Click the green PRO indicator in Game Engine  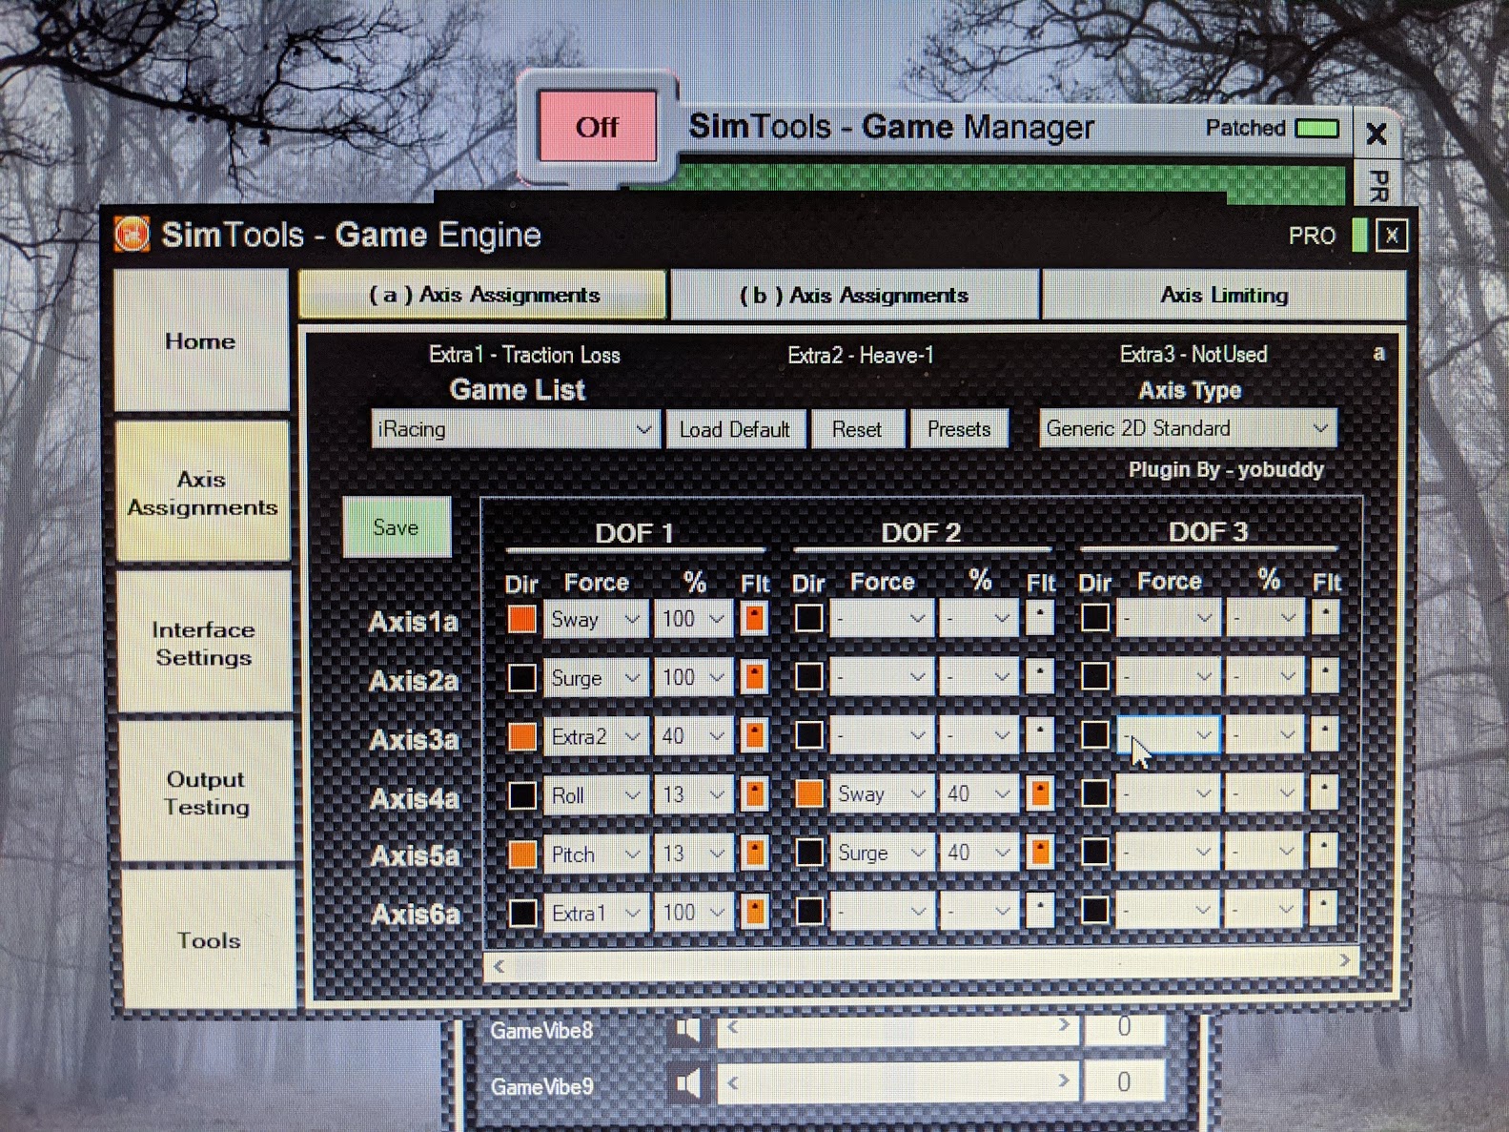[1360, 236]
